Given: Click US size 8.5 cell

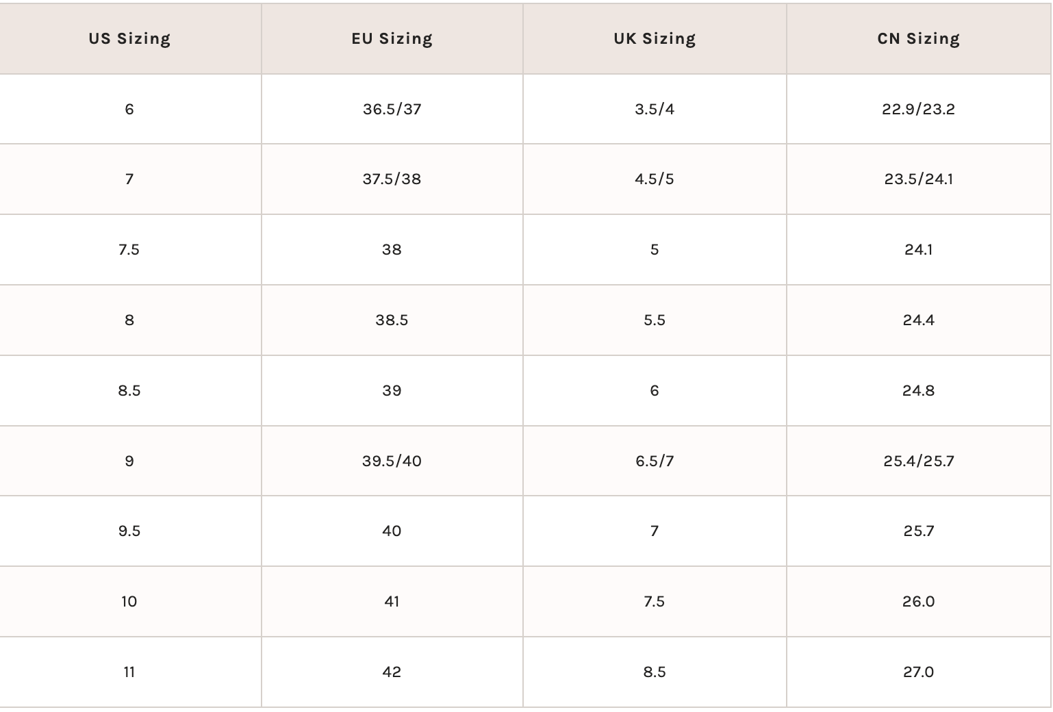Looking at the screenshot, I should click(x=129, y=391).
